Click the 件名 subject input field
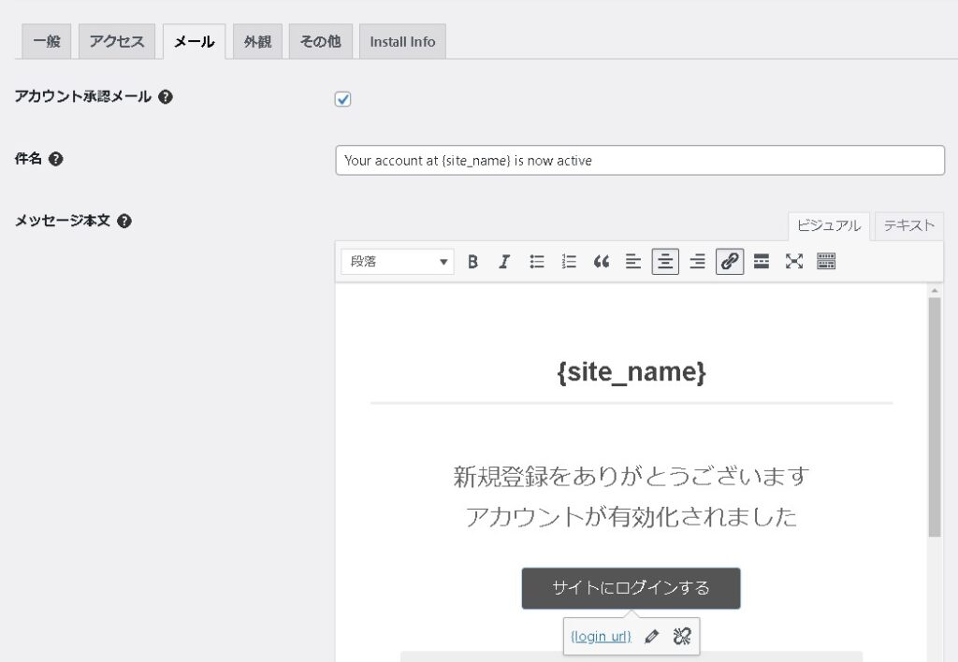958x662 pixels. [640, 160]
